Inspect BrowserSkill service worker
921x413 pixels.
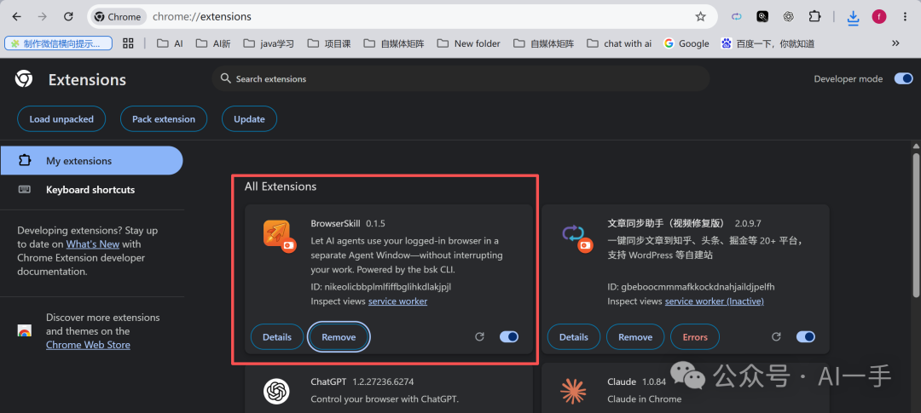pyautogui.click(x=397, y=301)
